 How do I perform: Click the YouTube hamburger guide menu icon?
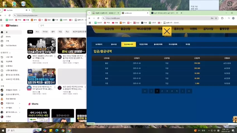tap(2, 26)
